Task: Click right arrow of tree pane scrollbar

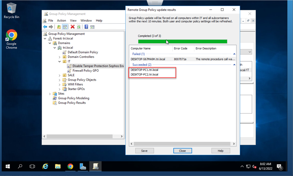Action: point(122,136)
